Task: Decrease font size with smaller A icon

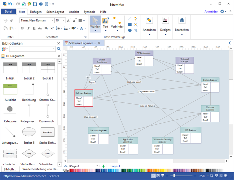Action: click(75, 21)
